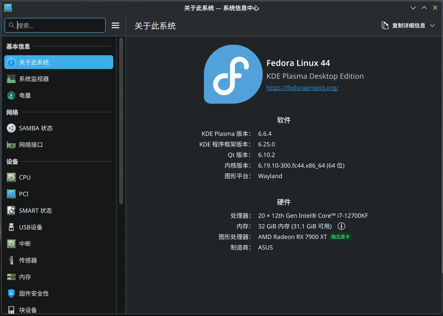The image size is (443, 316).
Task: Click the Qt version value 6.10.2
Action: (266, 155)
